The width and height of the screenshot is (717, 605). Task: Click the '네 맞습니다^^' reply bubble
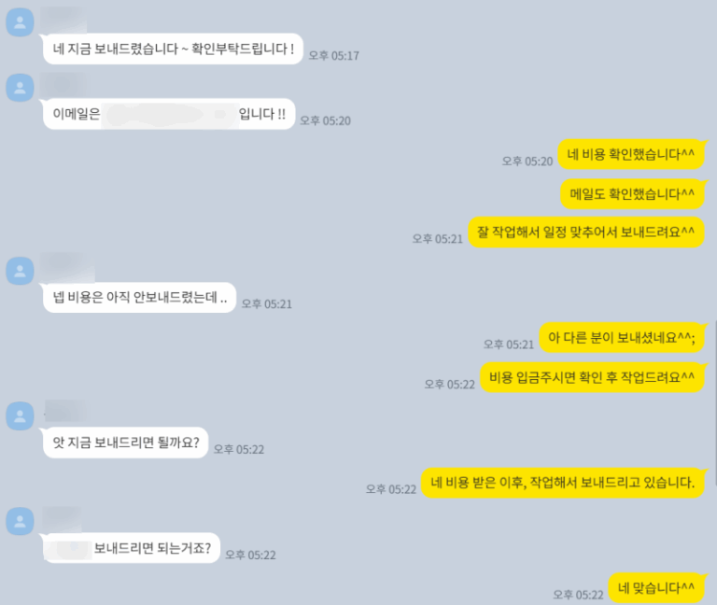[655, 587]
